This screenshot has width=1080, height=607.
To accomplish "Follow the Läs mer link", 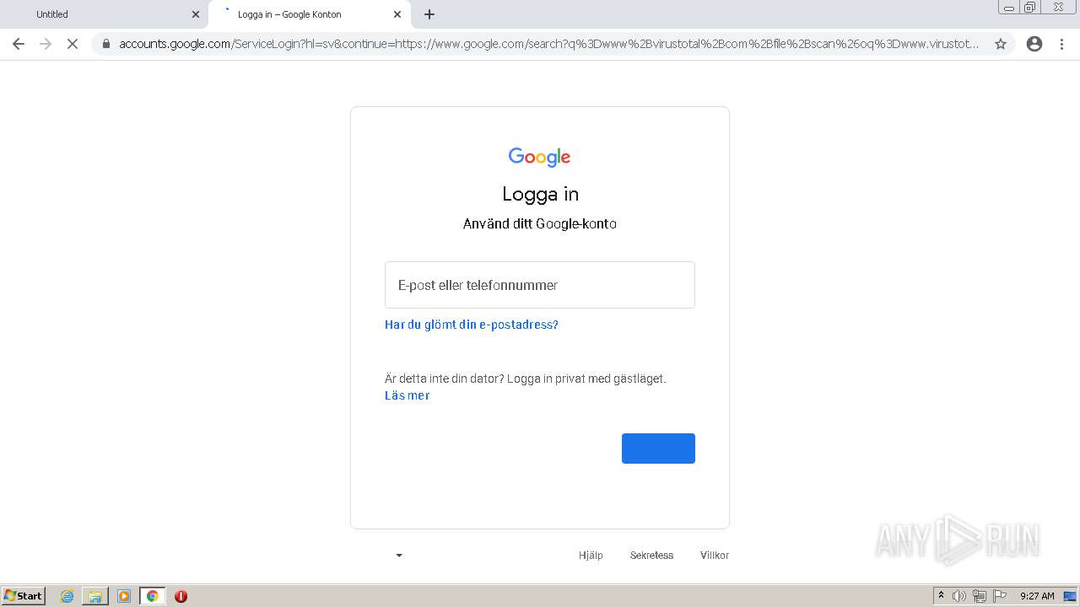I will [x=408, y=395].
